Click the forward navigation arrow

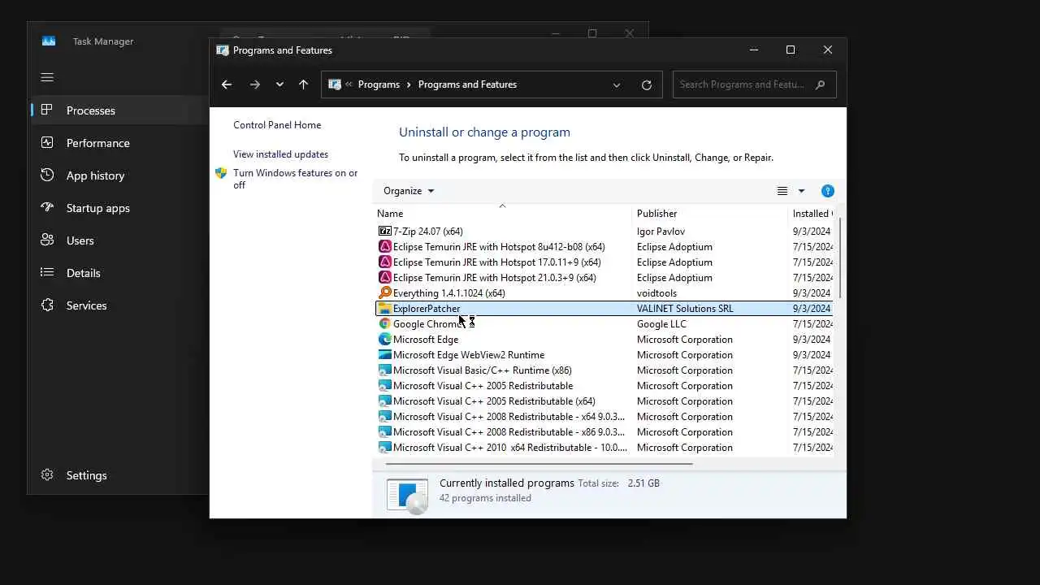point(255,84)
